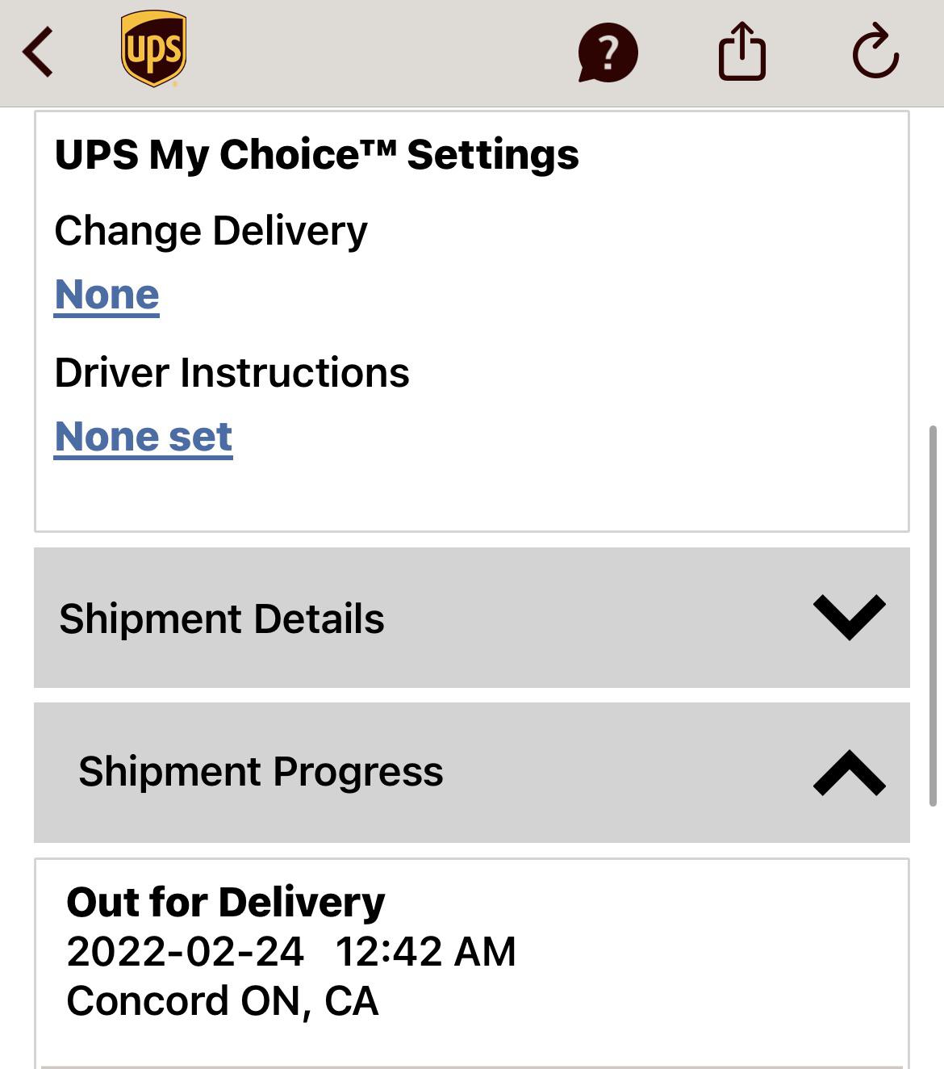Tap the Driver Instructions option
Image resolution: width=944 pixels, height=1069 pixels.
pyautogui.click(x=232, y=372)
